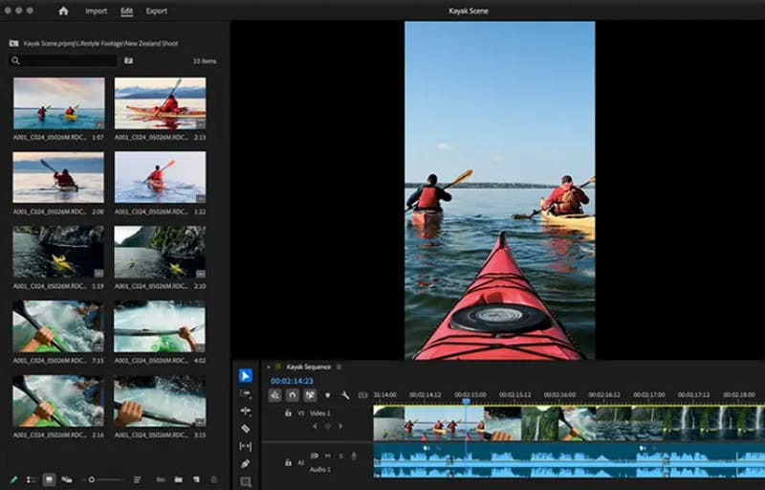This screenshot has height=490, width=765.
Task: Click the Home icon
Action: (63, 11)
